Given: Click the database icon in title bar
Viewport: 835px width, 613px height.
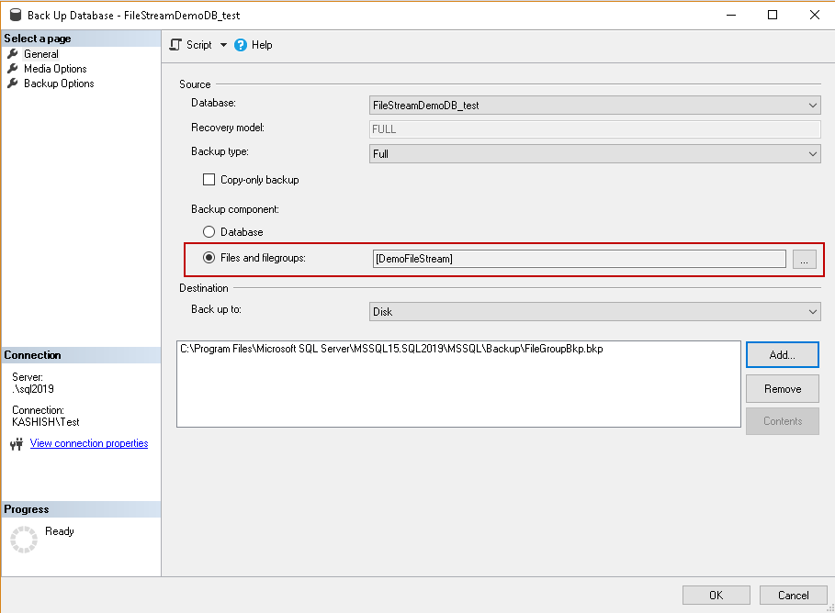Looking at the screenshot, I should (16, 16).
